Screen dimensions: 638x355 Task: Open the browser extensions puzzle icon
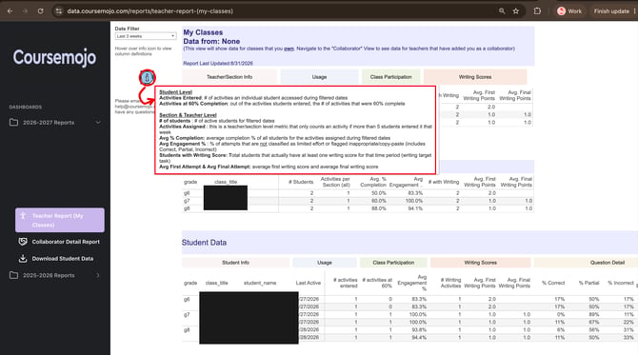click(537, 11)
